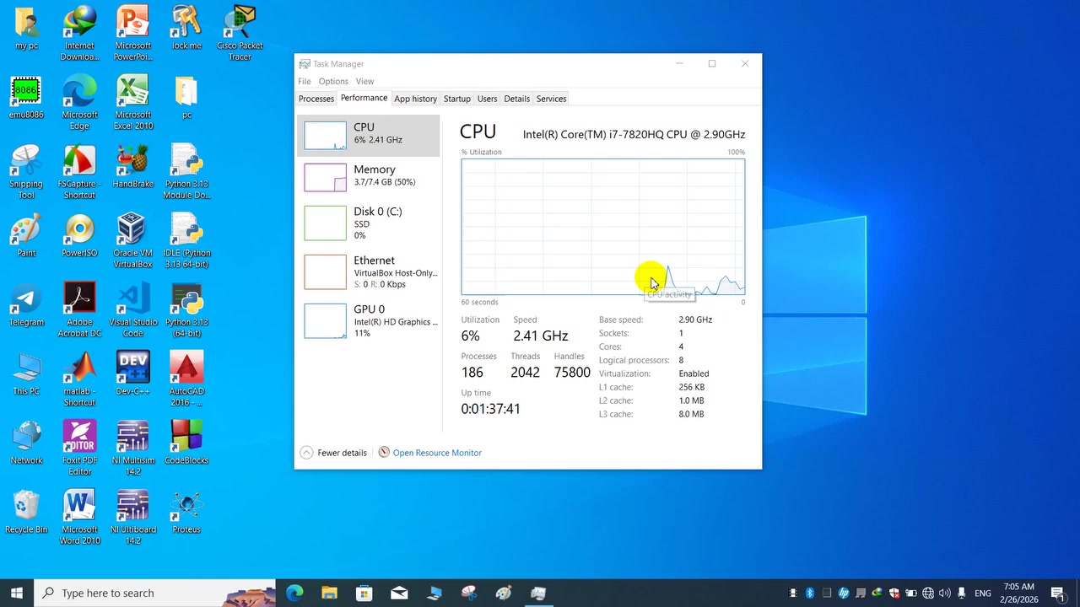
Task: Switch to the Processes tab
Action: point(316,99)
